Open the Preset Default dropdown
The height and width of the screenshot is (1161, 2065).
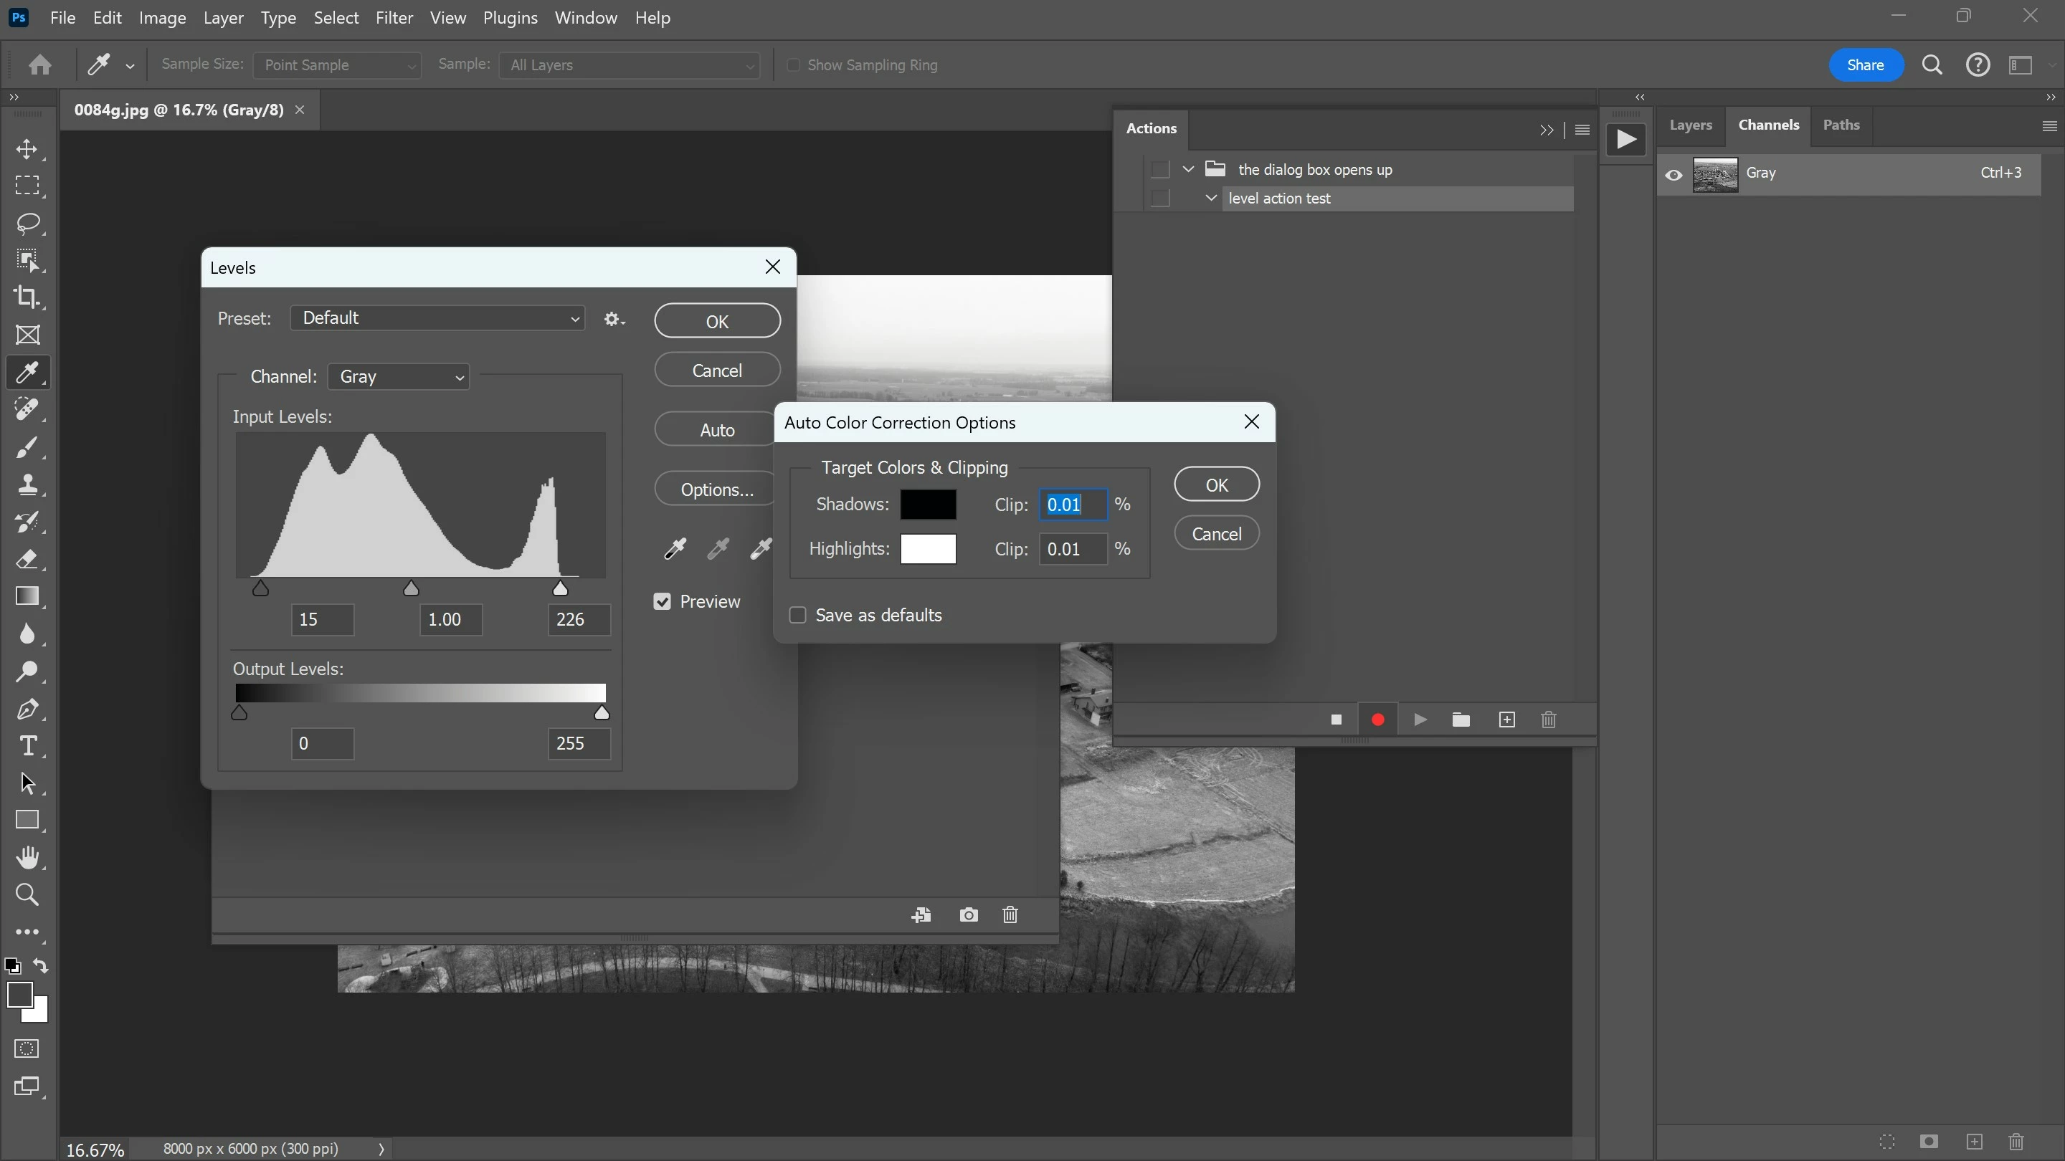[x=437, y=318]
